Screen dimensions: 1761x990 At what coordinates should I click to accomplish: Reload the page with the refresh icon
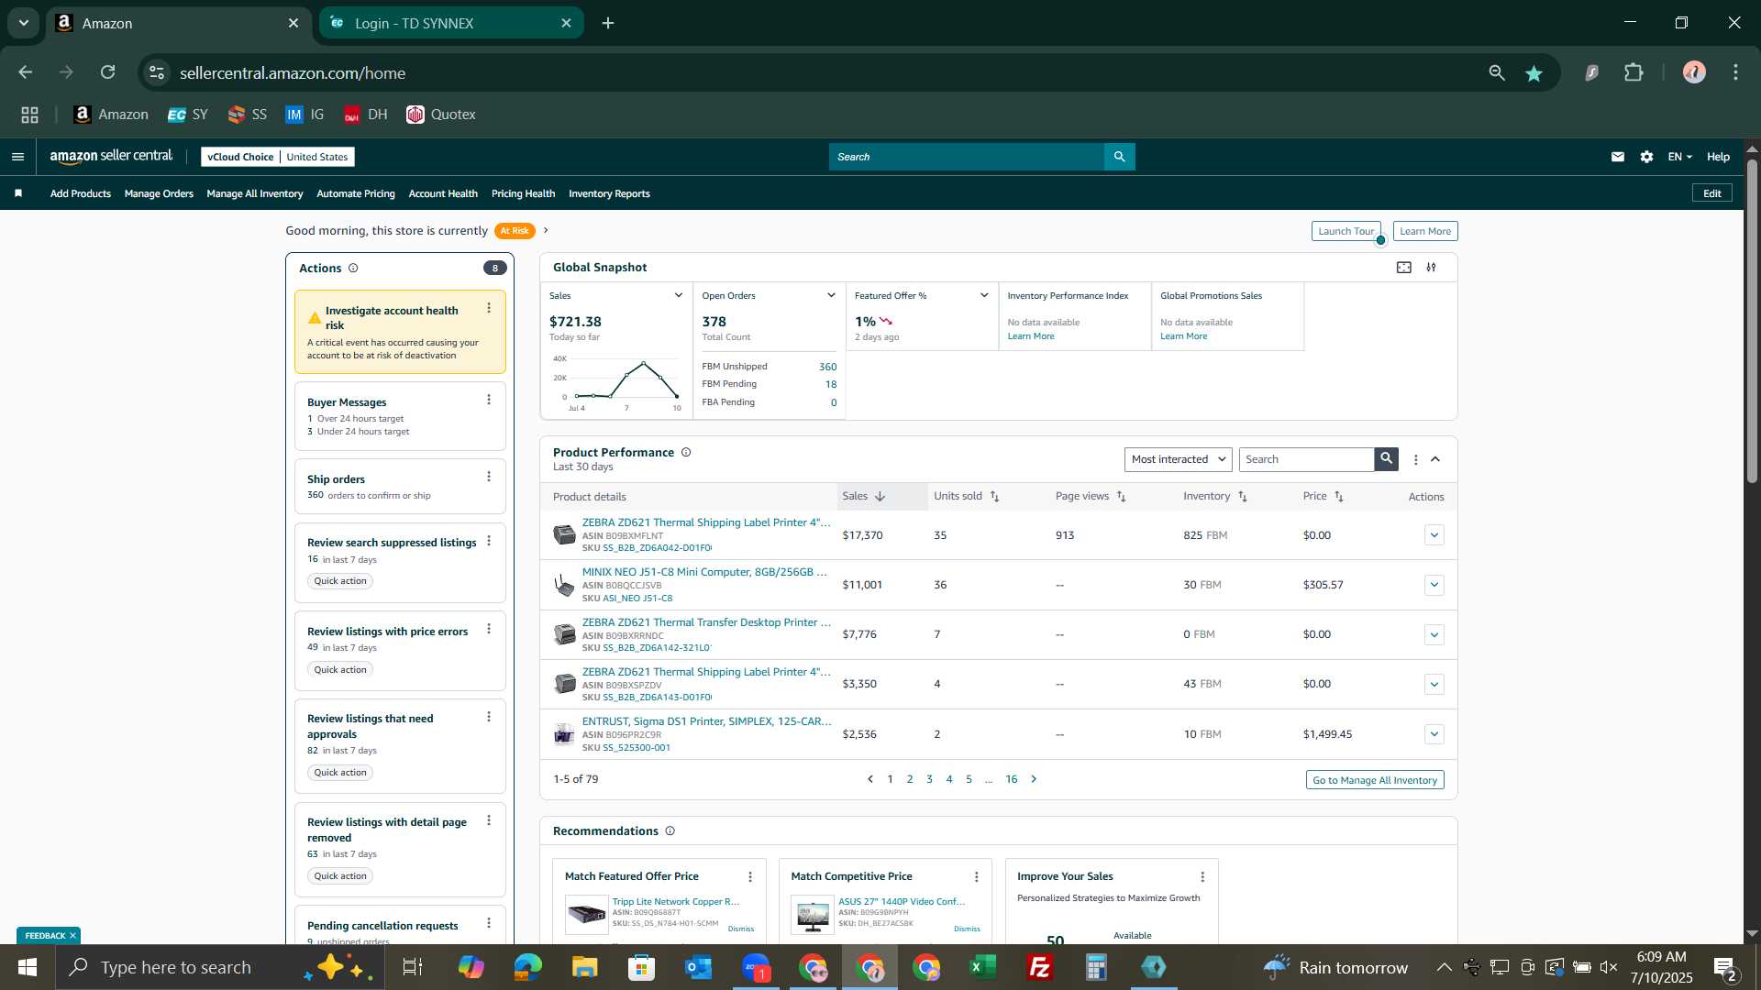108,72
